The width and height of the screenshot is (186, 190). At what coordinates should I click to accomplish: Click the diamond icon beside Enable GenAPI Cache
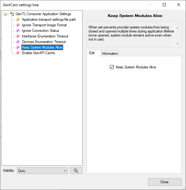pyautogui.click(x=18, y=53)
